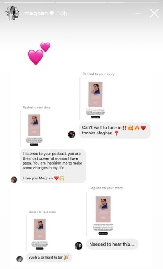Click the meghan username link
The image size is (163, 269).
click(x=36, y=13)
